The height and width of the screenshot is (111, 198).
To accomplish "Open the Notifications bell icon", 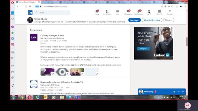I will [139, 12].
